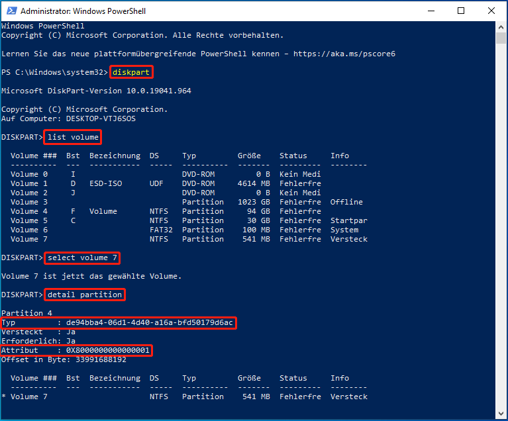Image resolution: width=508 pixels, height=421 pixels.
Task: Click 'FAT32' file system of Volume 6
Action: click(161, 230)
